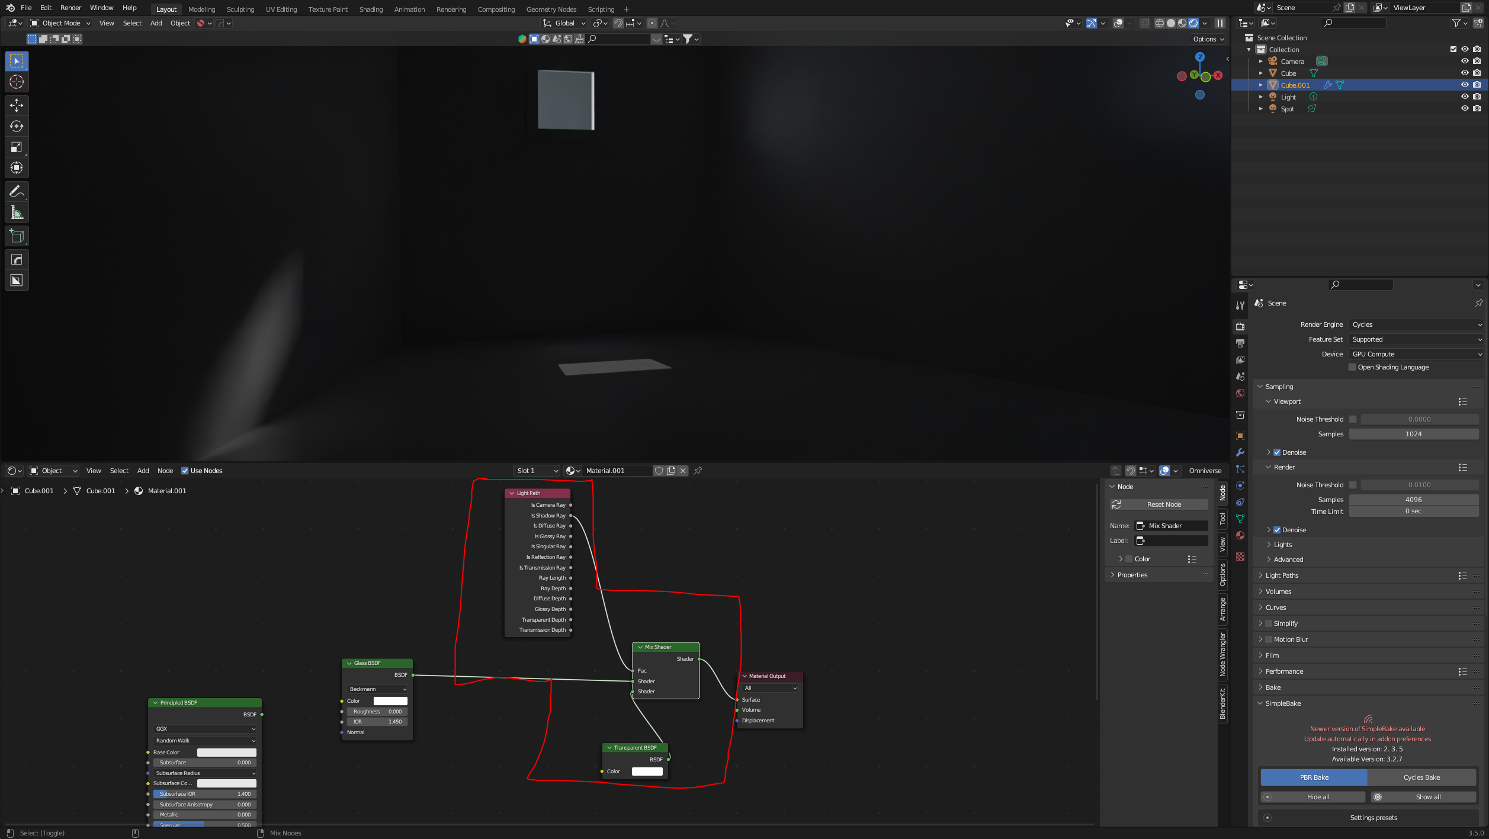Open the Object Mode dropdown

60,23
